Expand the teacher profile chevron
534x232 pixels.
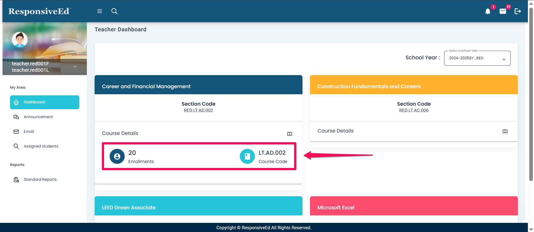click(x=75, y=67)
